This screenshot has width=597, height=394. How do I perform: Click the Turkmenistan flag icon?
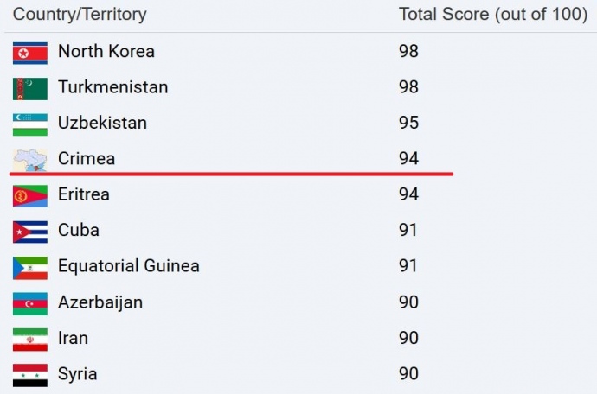coord(29,88)
